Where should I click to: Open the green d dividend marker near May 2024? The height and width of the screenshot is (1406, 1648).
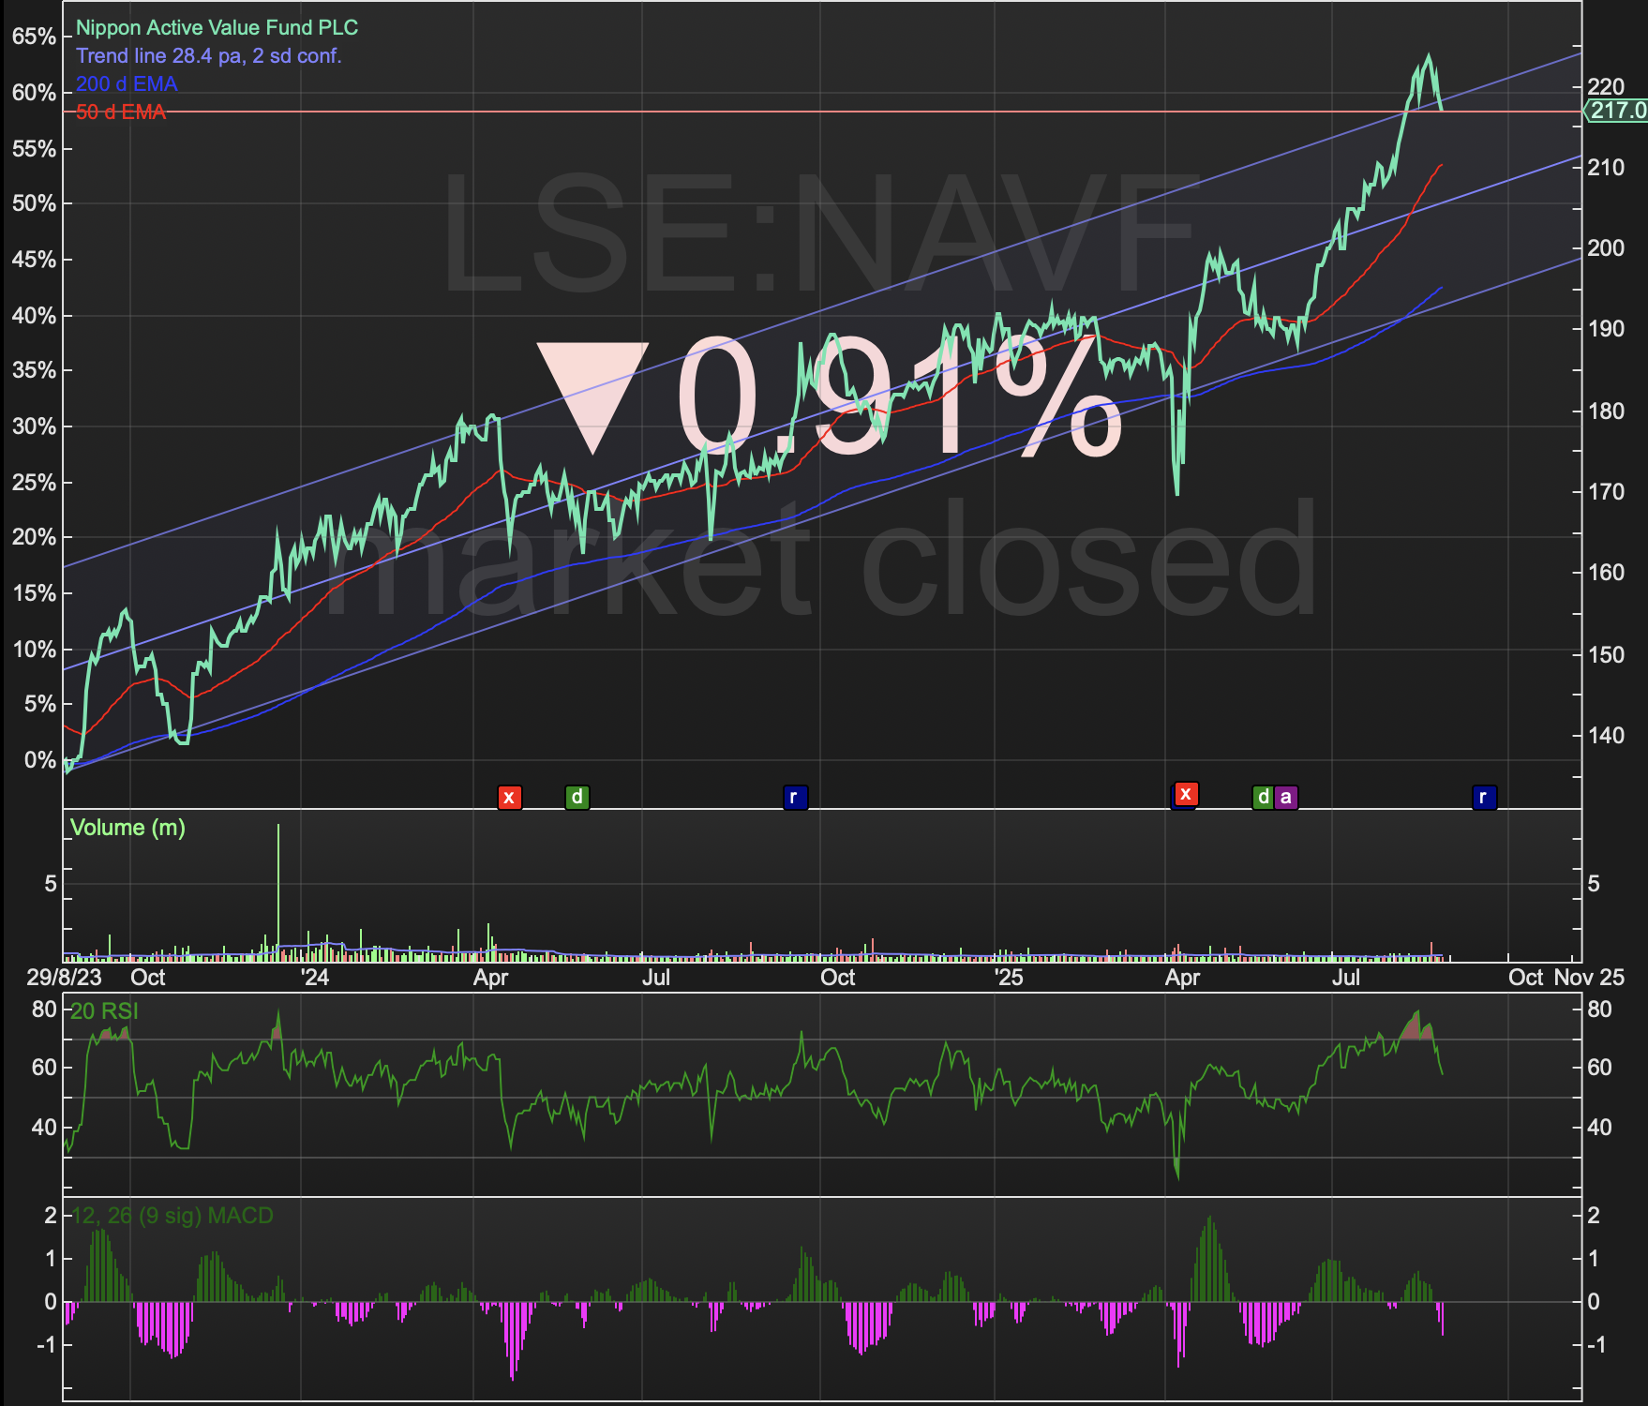click(577, 798)
